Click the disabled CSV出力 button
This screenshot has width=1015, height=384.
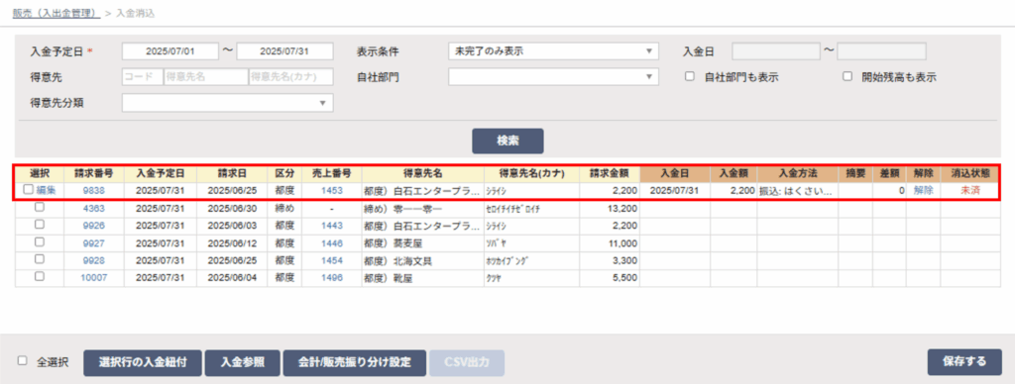[467, 362]
